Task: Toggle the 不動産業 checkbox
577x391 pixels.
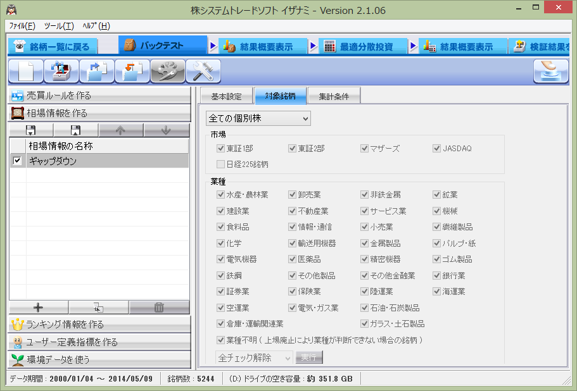Action: point(293,211)
